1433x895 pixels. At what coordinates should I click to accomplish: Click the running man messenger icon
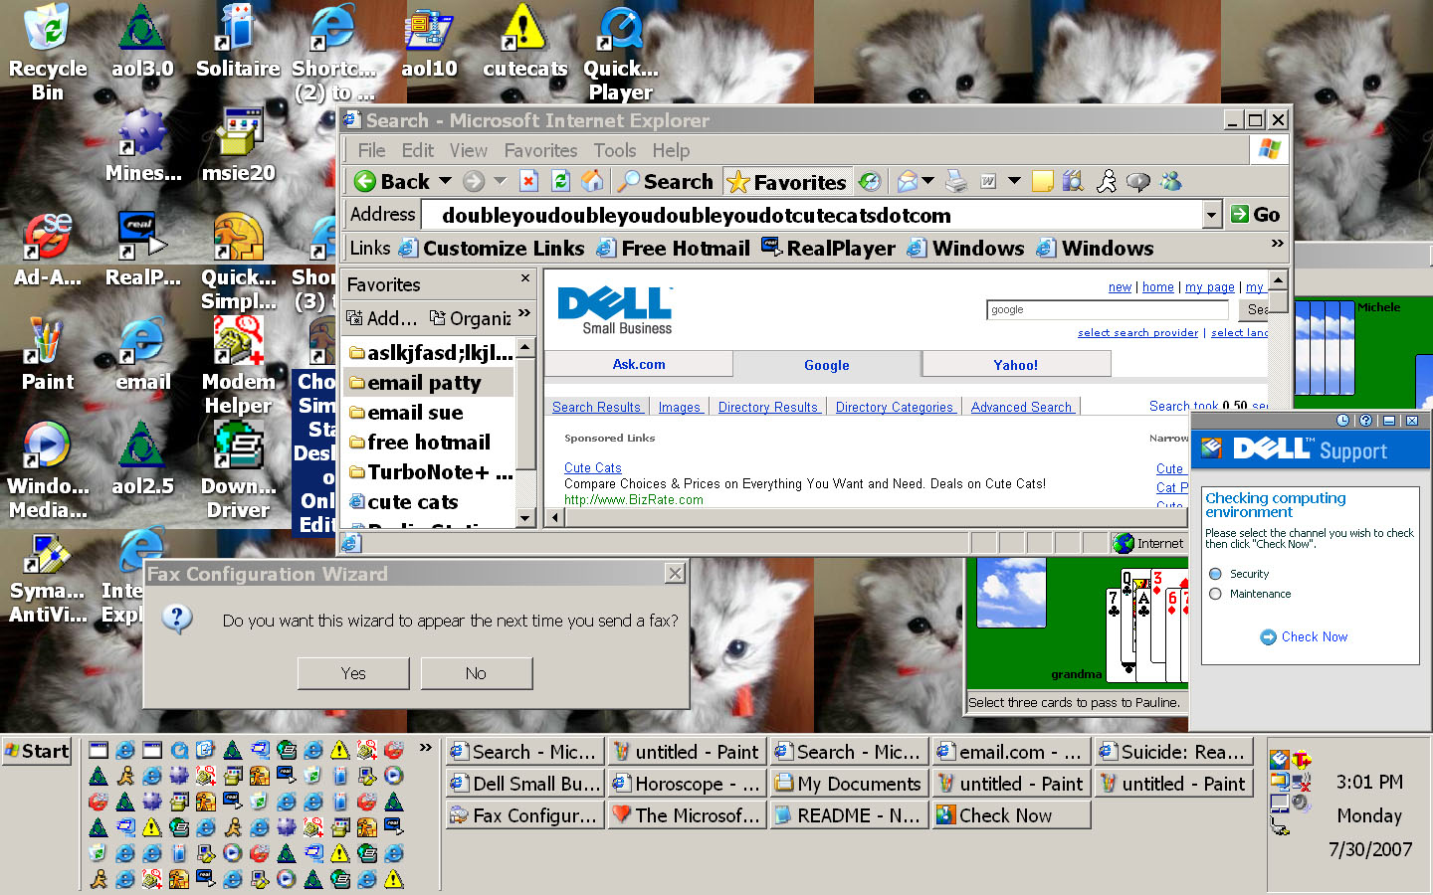[x=1107, y=181]
